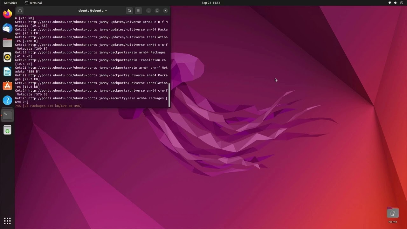Click the network status icon
Image resolution: width=407 pixels, height=229 pixels.
[390, 3]
